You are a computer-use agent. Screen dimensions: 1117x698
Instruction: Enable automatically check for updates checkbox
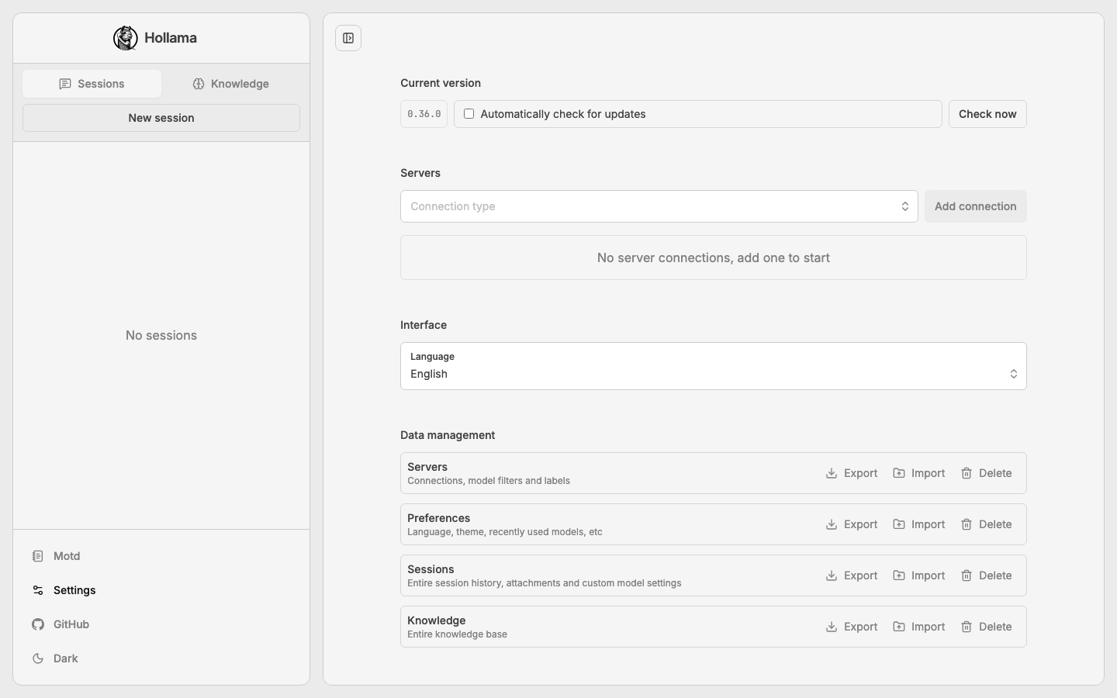(x=469, y=114)
